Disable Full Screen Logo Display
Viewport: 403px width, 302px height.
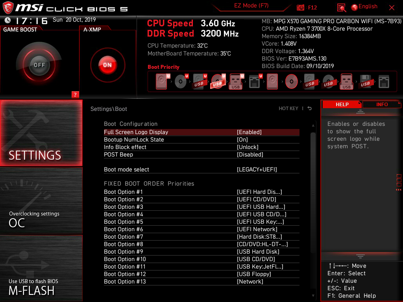(201, 132)
